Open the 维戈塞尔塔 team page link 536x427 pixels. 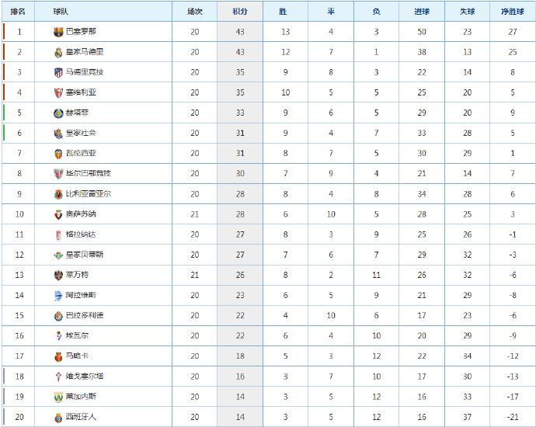pos(84,377)
